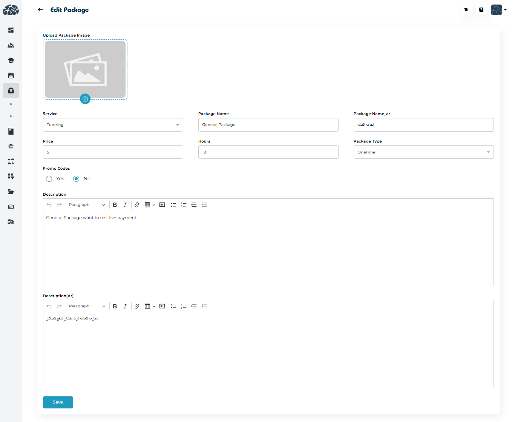Image resolution: width=515 pixels, height=422 pixels.
Task: Open the profile avatar menu
Action: click(498, 10)
